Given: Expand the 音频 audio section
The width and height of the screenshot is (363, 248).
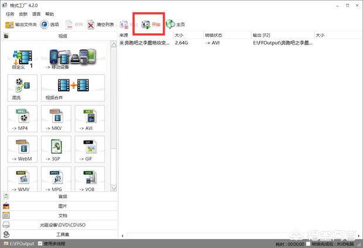Looking at the screenshot, I should click(62, 196).
